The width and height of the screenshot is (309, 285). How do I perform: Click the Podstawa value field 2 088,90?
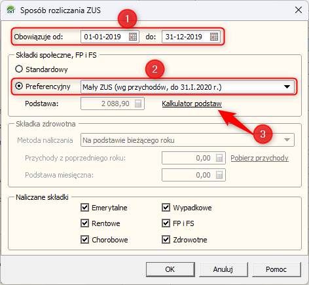click(113, 104)
